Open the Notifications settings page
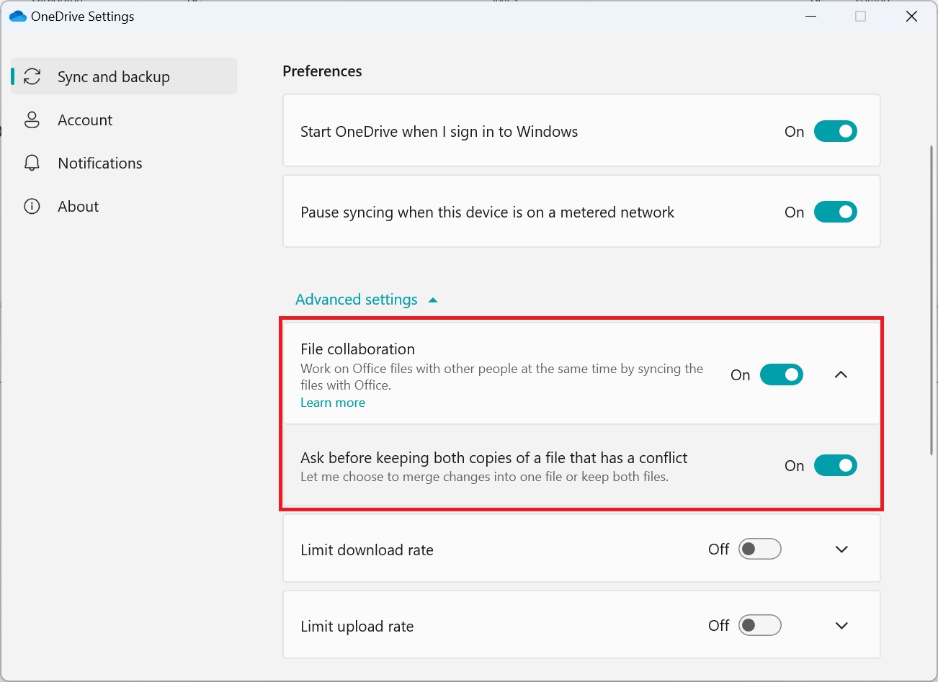 tap(124, 163)
